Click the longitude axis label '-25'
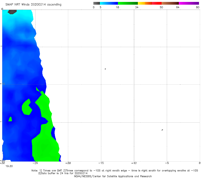This screenshot has height=178, width=202. coord(35,163)
